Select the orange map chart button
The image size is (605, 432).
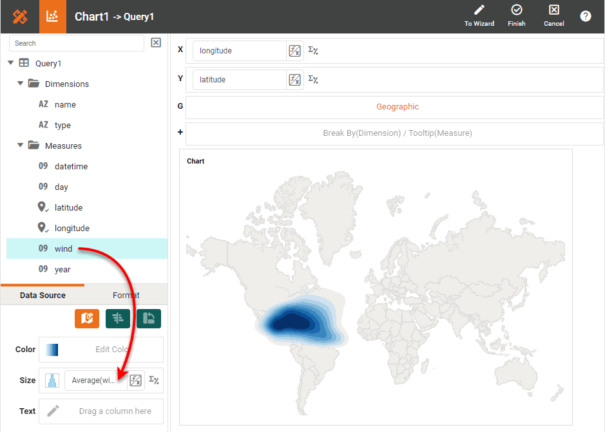(87, 318)
